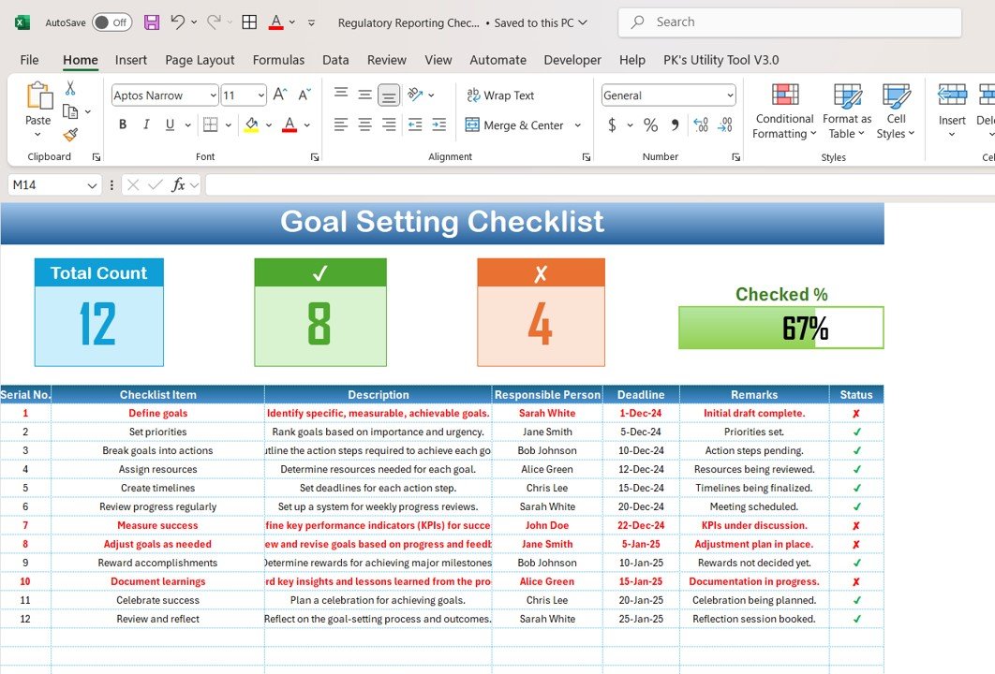This screenshot has width=995, height=674.
Task: Open the Number dialog launcher
Action: [735, 157]
